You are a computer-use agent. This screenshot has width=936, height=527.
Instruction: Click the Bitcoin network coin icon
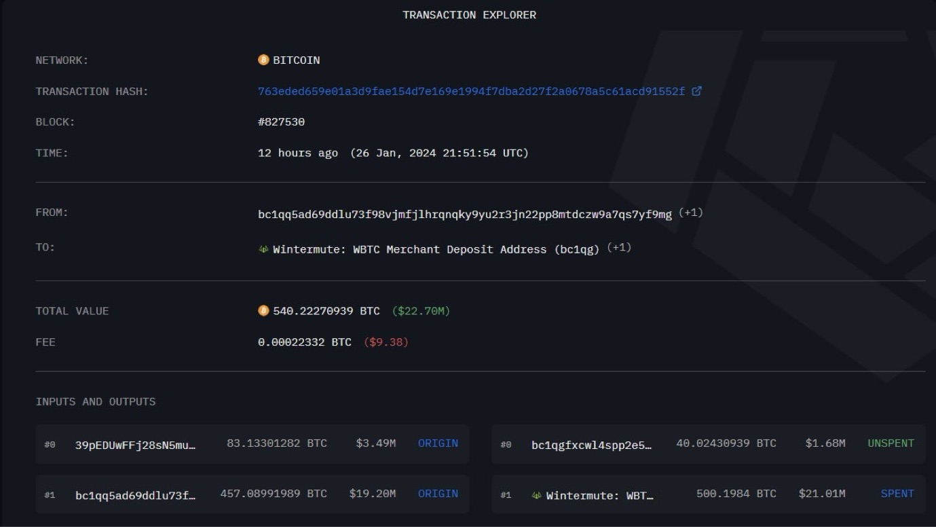tap(263, 60)
